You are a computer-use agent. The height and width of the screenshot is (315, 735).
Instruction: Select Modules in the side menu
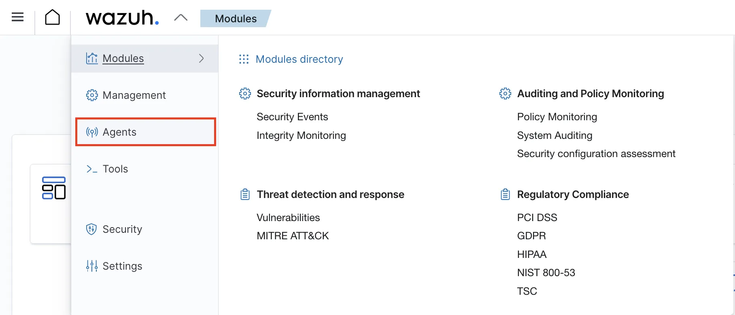point(123,58)
